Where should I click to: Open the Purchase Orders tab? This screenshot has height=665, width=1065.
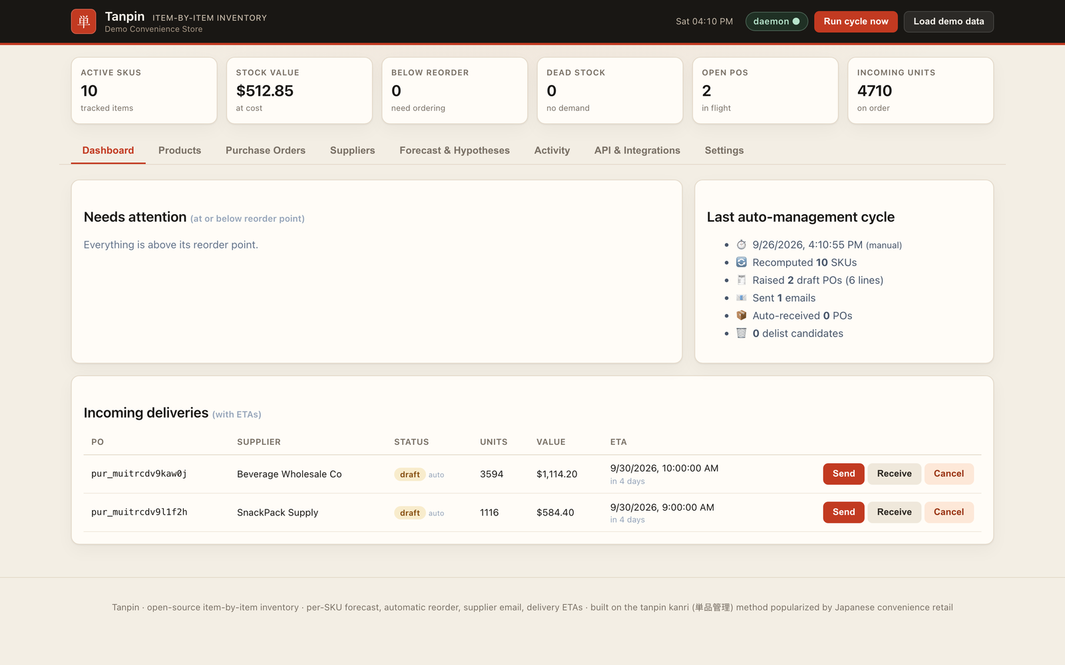click(x=266, y=150)
